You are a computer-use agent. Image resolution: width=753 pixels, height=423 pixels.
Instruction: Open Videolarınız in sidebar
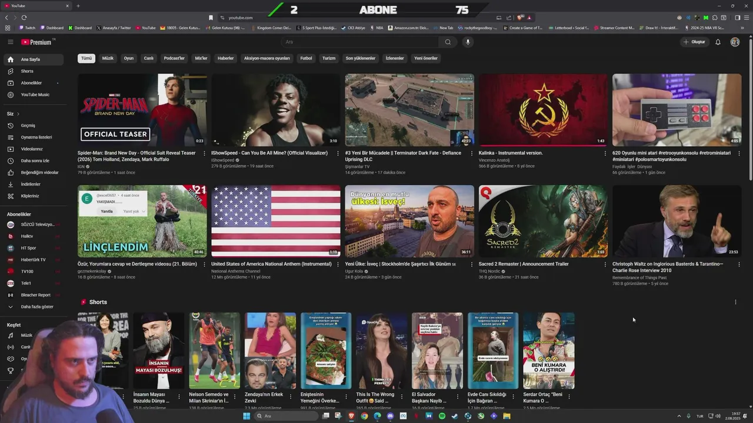point(33,149)
